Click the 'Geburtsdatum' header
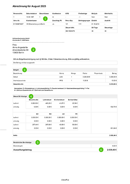 click(31, 14)
